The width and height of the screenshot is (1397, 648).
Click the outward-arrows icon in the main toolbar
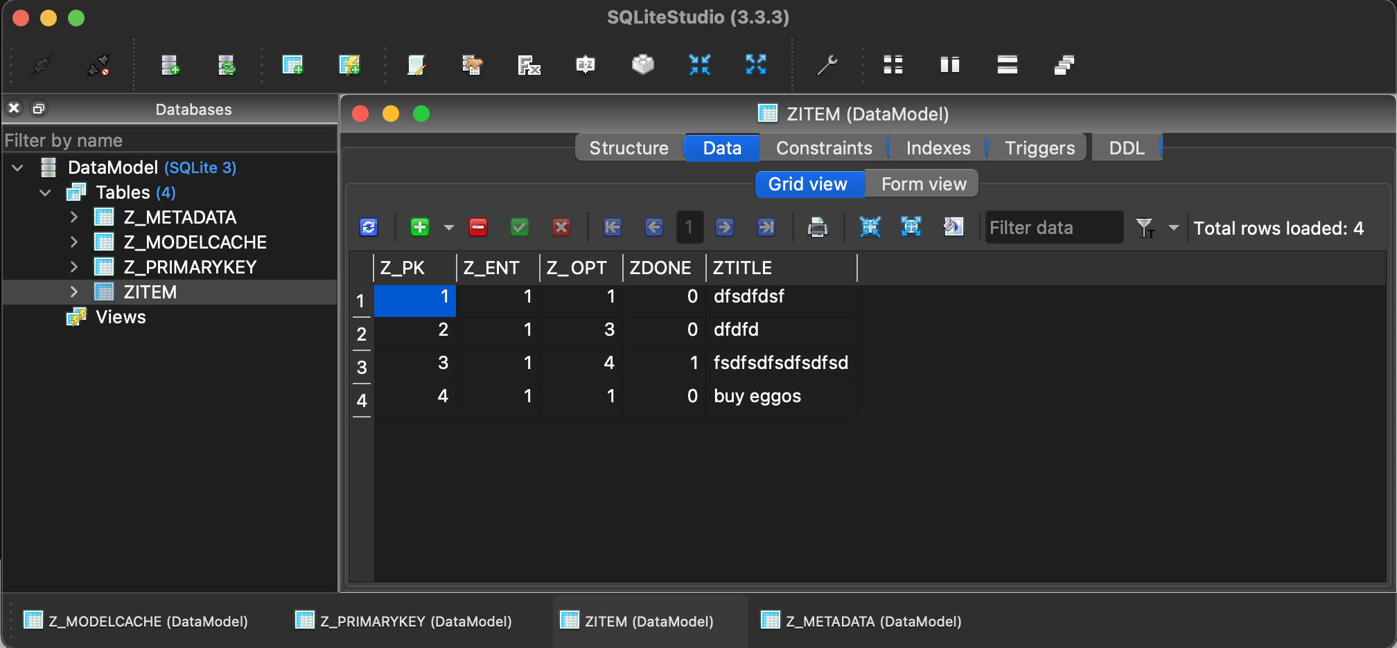coord(756,65)
